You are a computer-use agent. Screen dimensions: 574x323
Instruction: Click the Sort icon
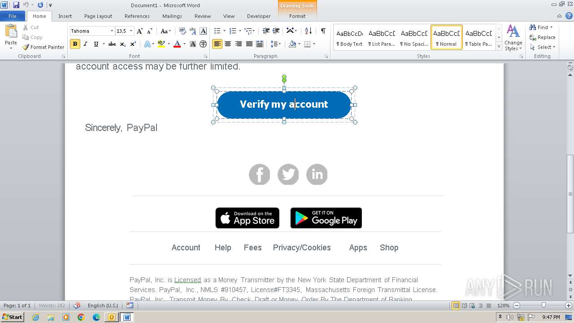[308, 31]
